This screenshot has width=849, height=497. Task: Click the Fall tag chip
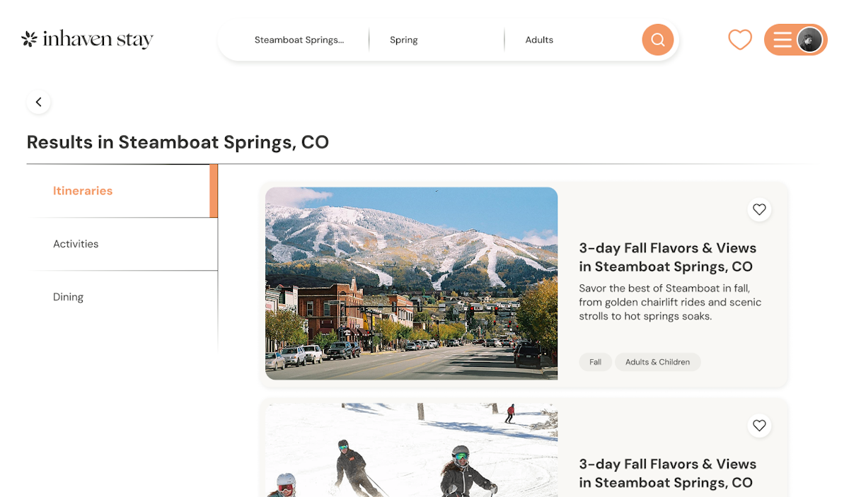[x=595, y=362]
